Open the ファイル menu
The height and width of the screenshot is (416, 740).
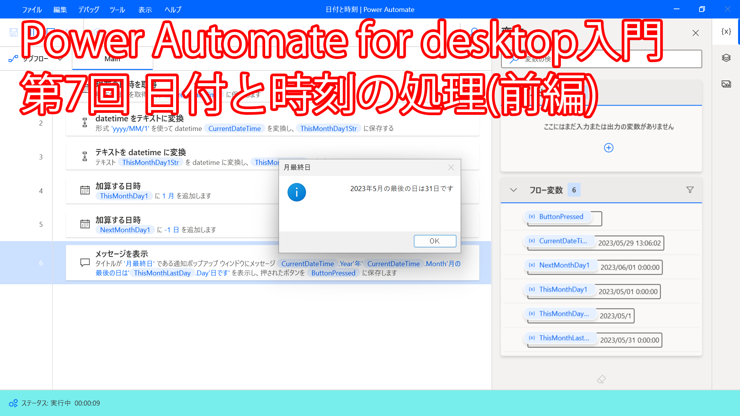tap(32, 10)
